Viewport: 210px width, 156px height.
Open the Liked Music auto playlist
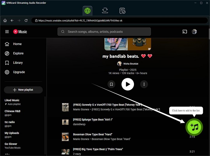point(12,102)
